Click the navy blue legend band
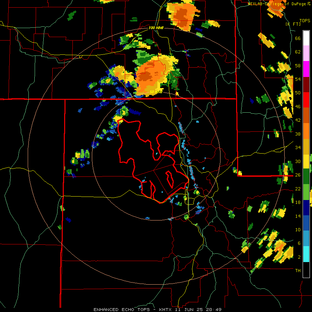The height and width of the screenshot is (312, 312). pyautogui.click(x=306, y=208)
